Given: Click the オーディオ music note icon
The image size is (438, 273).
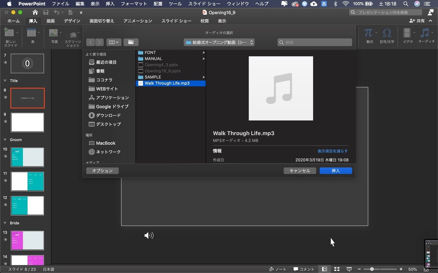Looking at the screenshot, I should [424, 33].
